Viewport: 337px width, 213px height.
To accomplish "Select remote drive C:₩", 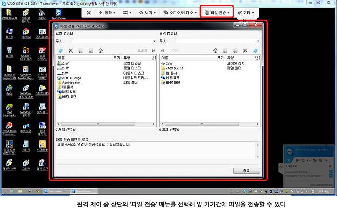I will click(x=167, y=64).
